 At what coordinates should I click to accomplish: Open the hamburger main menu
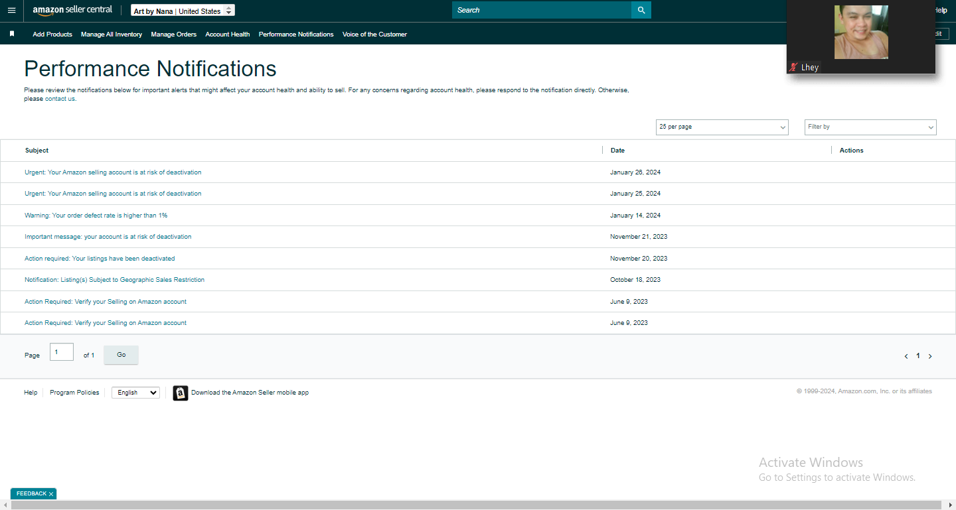coord(11,11)
